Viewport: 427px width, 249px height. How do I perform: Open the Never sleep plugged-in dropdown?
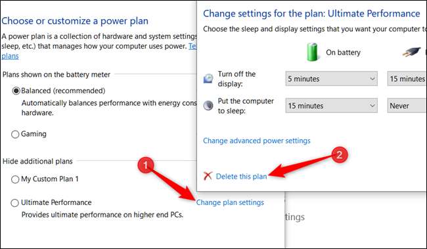point(407,106)
